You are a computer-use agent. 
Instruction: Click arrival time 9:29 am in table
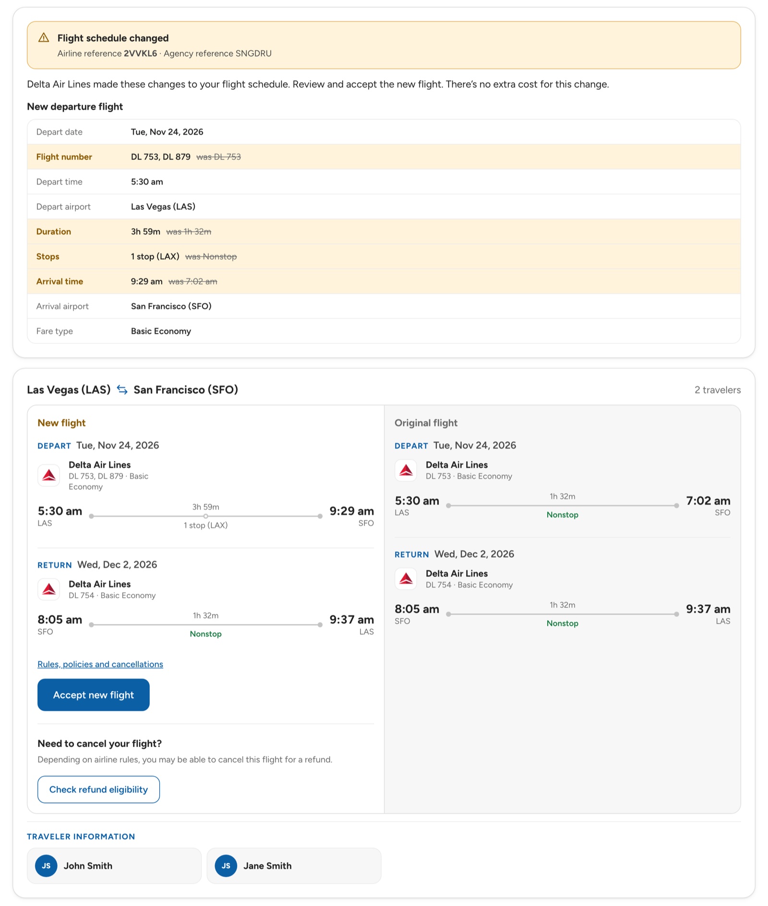pyautogui.click(x=146, y=282)
